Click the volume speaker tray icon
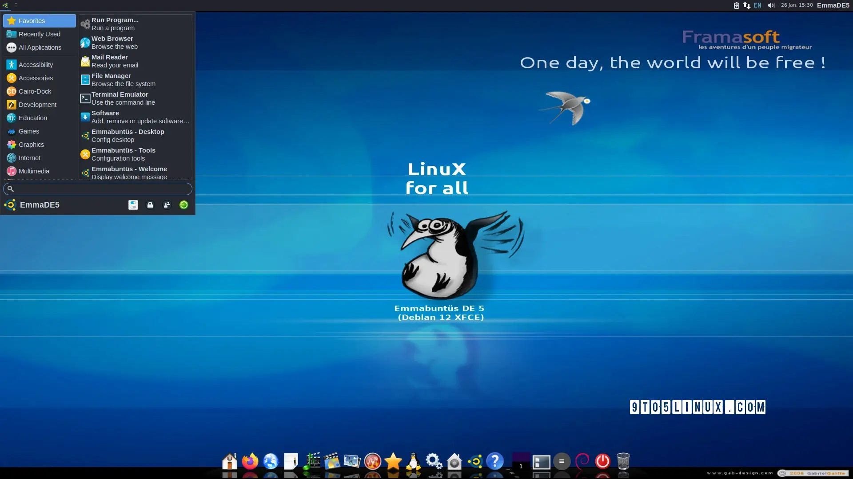This screenshot has height=479, width=853. (771, 5)
